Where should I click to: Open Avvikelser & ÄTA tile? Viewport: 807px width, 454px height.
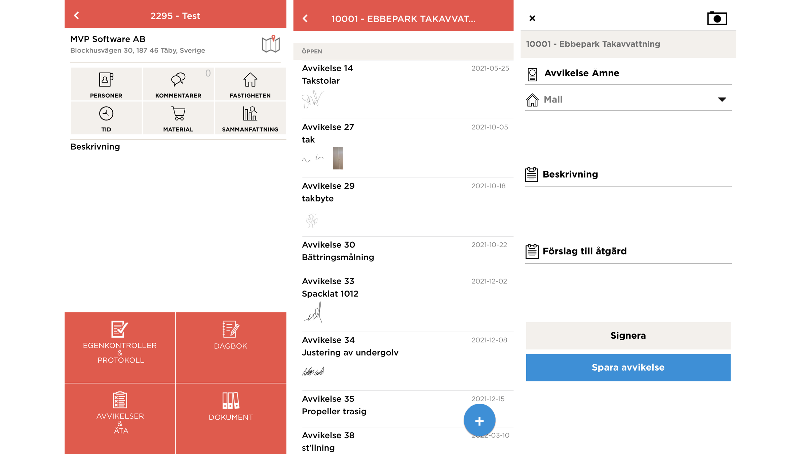click(120, 418)
